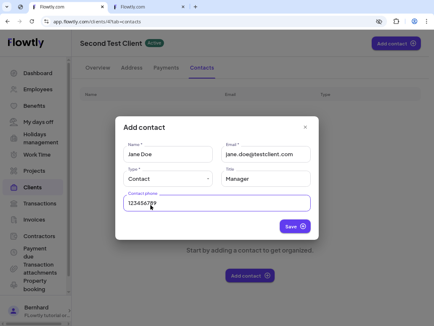Switch to the Payments tab
This screenshot has height=326, width=434.
click(166, 67)
